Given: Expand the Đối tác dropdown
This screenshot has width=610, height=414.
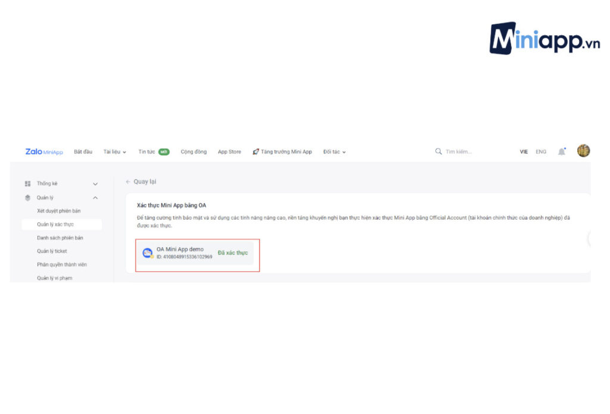Looking at the screenshot, I should pyautogui.click(x=334, y=152).
